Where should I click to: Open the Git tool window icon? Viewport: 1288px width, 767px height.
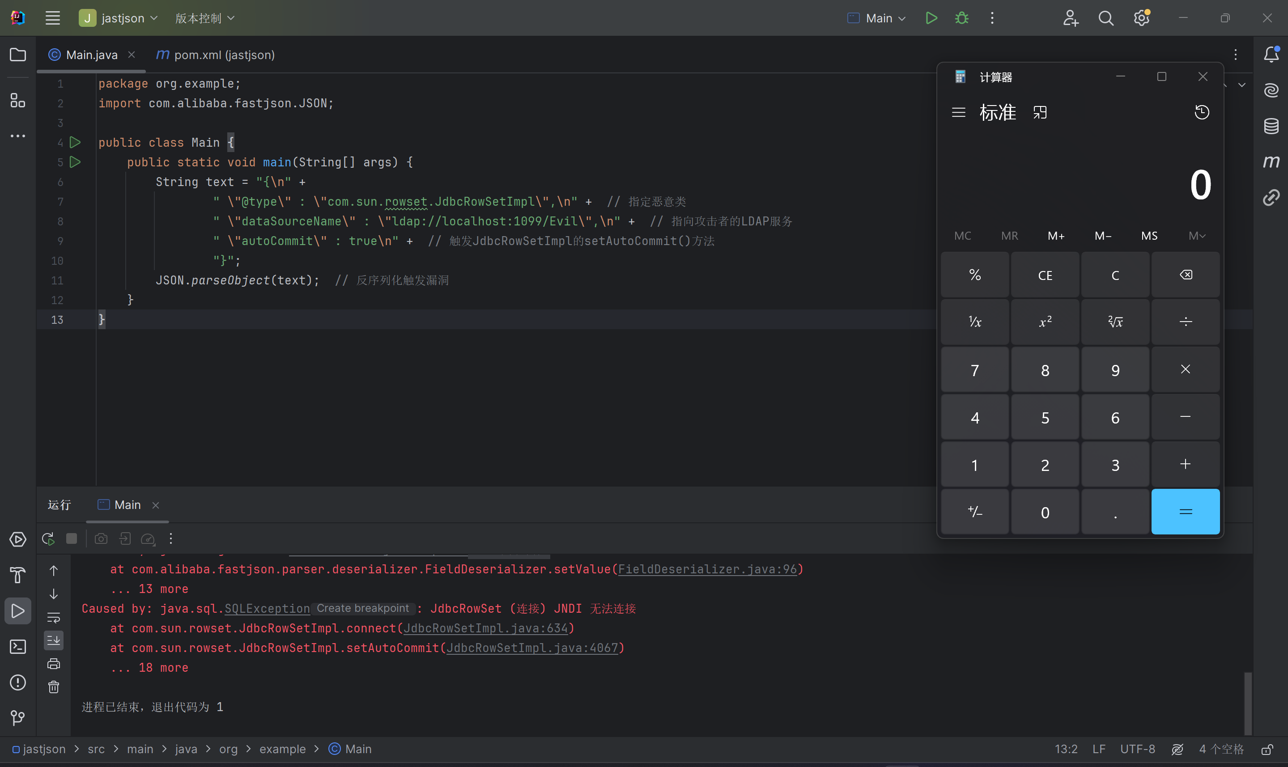click(17, 717)
